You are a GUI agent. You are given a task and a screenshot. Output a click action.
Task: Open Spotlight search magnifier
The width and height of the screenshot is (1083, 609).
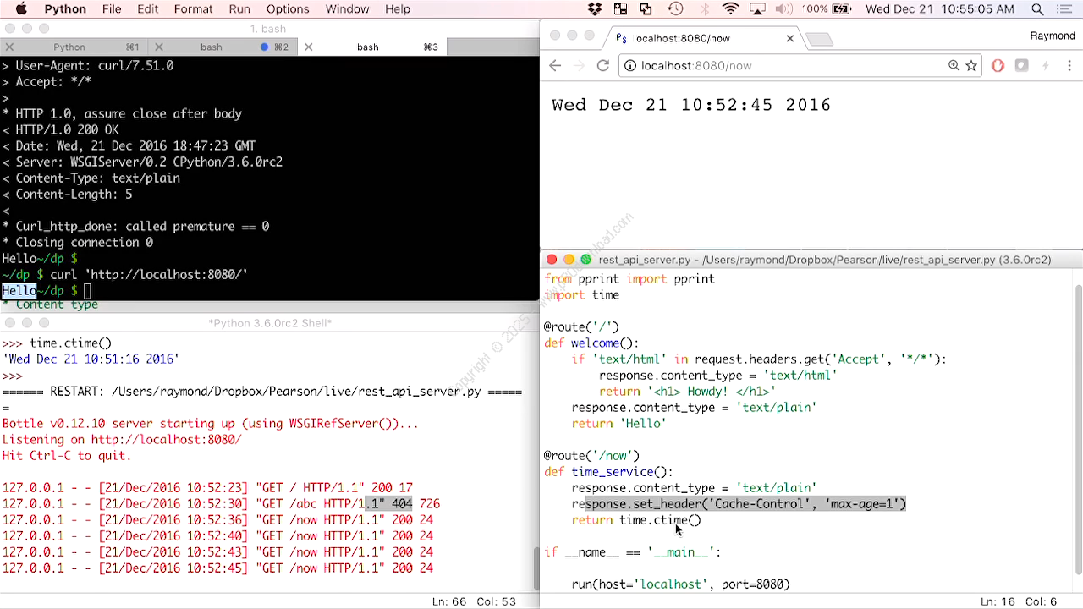point(1037,9)
